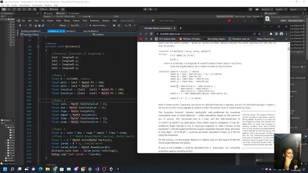Toggle Maximize On Play
The width and height of the screenshot is (308, 173).
click(225, 16)
